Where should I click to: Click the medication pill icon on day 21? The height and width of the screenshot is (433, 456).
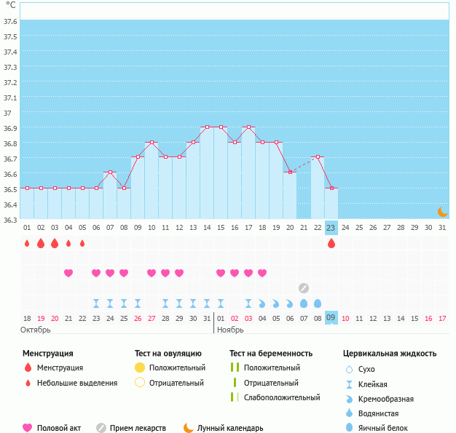pos(304,288)
